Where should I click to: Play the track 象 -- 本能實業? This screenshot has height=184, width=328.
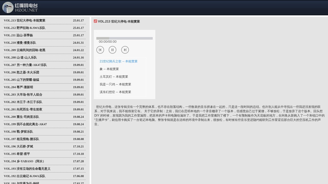(x=109, y=69)
